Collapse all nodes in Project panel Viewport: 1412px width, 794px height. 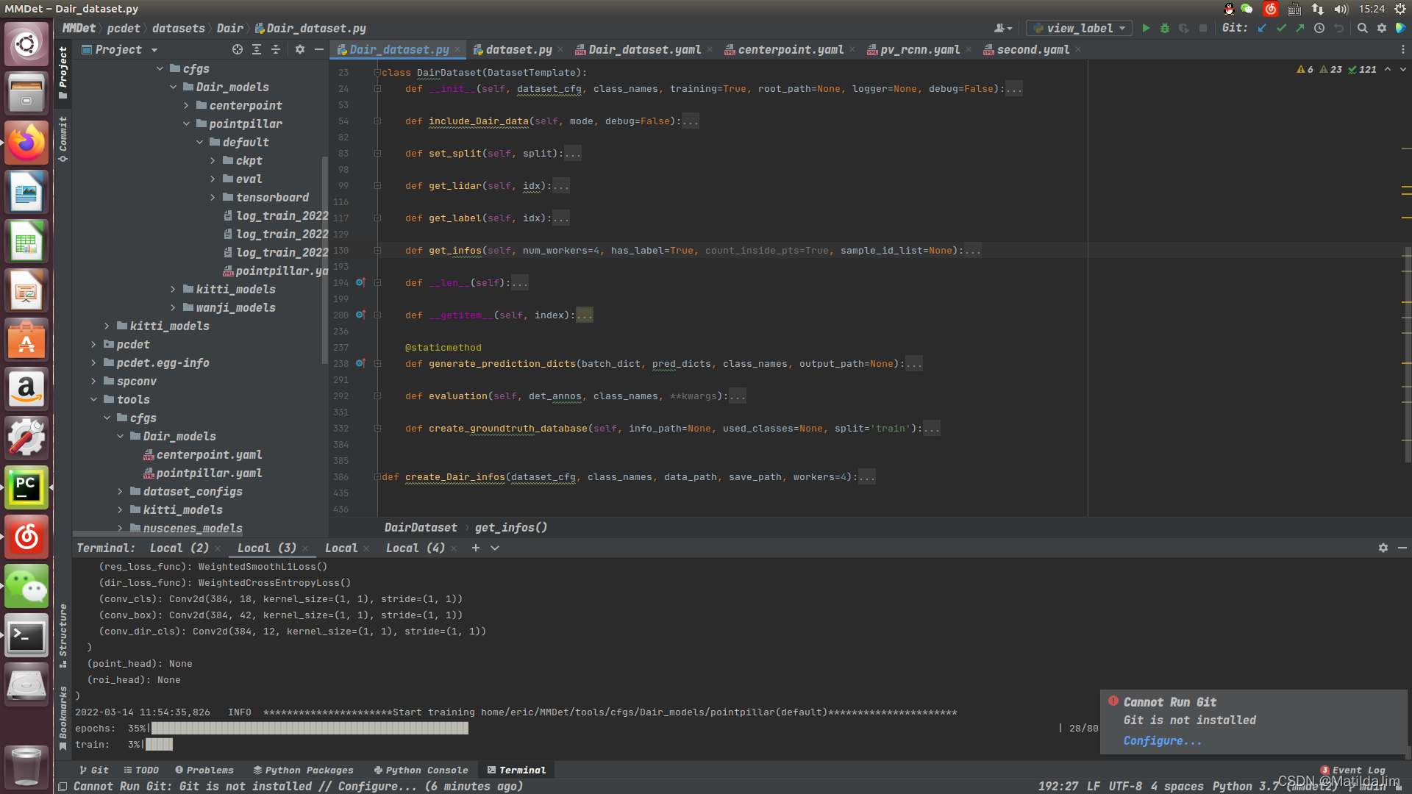pyautogui.click(x=276, y=49)
